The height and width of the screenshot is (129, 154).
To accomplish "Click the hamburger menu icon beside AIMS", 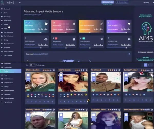I will [20, 3].
